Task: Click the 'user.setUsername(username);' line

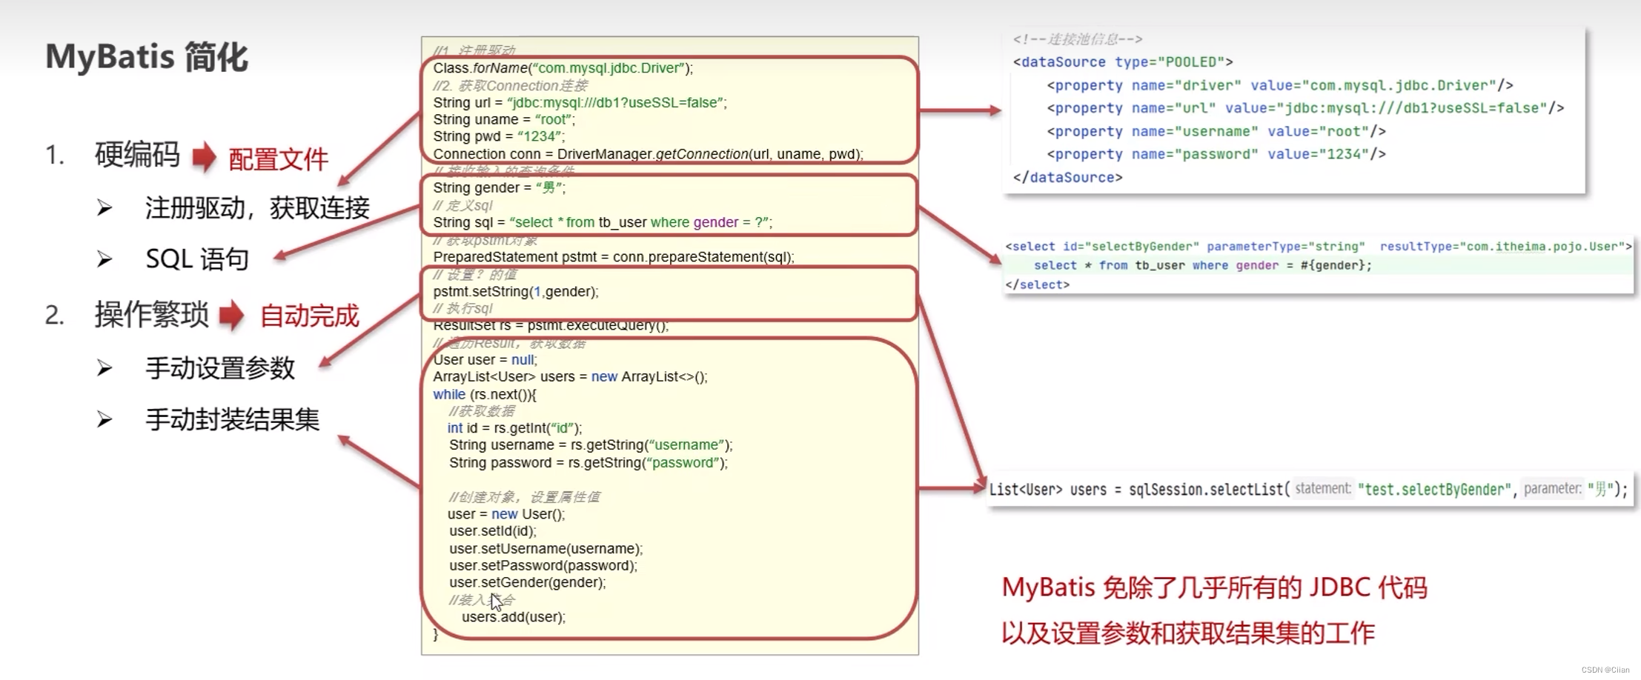Action: coord(546,549)
